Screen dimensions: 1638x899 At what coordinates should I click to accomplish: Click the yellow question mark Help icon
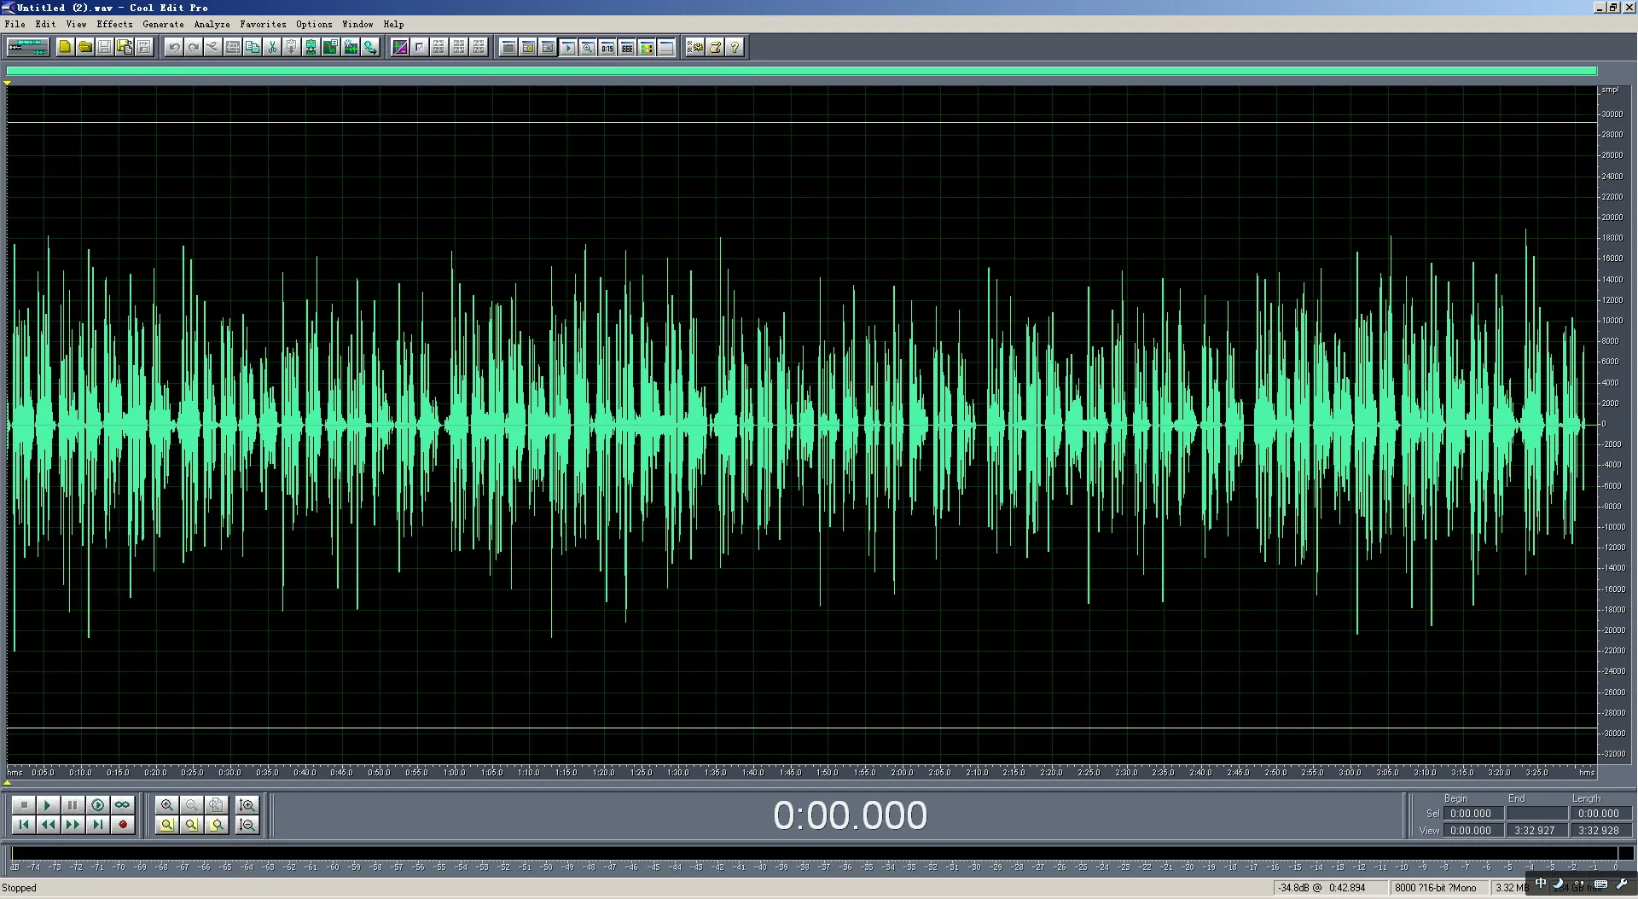735,47
